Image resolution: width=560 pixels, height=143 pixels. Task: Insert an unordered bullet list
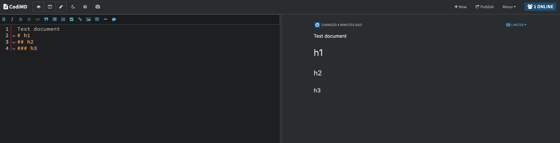click(x=55, y=19)
